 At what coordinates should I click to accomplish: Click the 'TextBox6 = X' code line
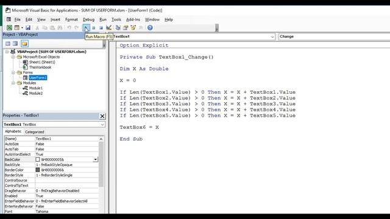point(140,127)
